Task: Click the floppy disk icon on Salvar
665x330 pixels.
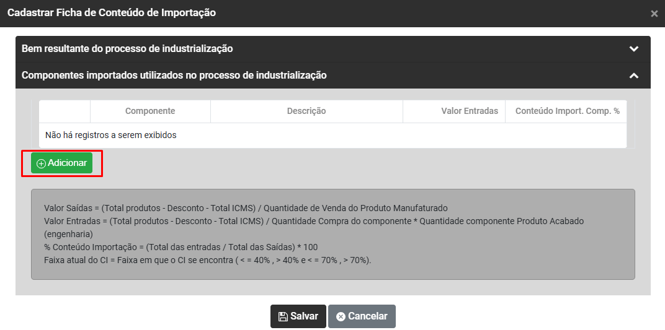Action: point(283,316)
